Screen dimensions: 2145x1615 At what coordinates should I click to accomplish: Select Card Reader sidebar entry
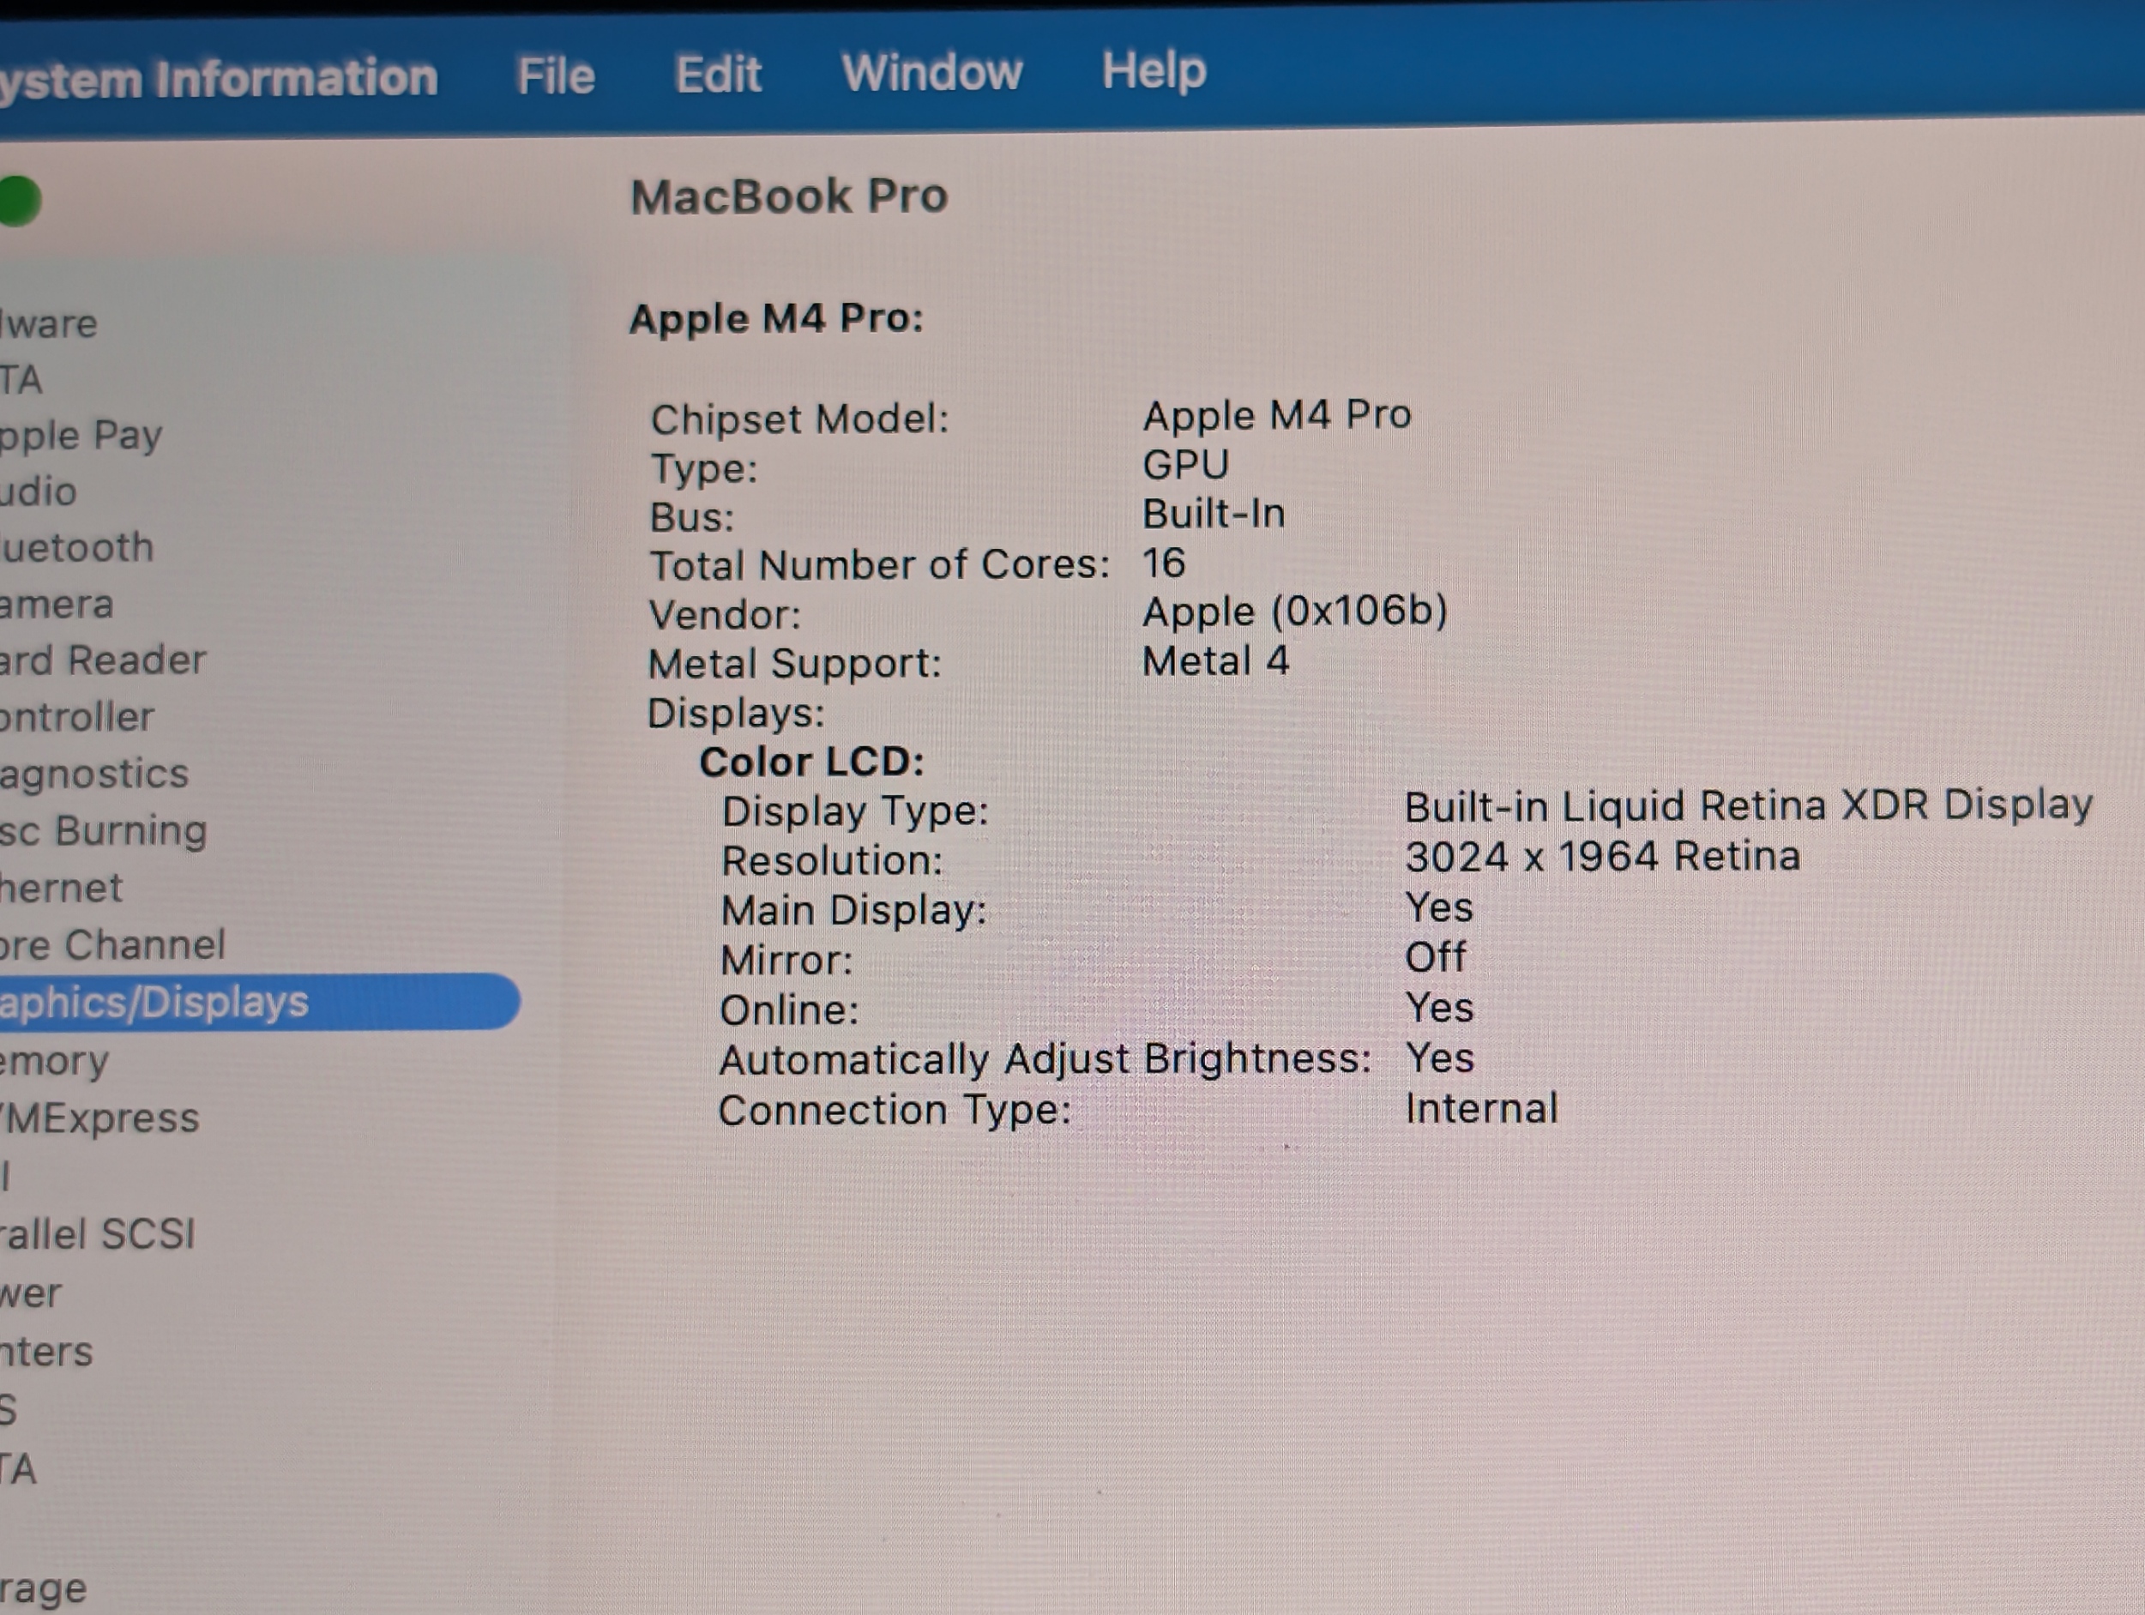pyautogui.click(x=103, y=660)
